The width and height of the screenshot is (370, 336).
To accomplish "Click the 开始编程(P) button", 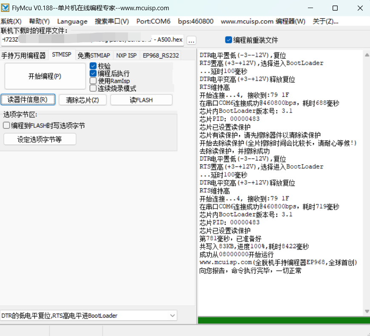I will pyautogui.click(x=45, y=76).
